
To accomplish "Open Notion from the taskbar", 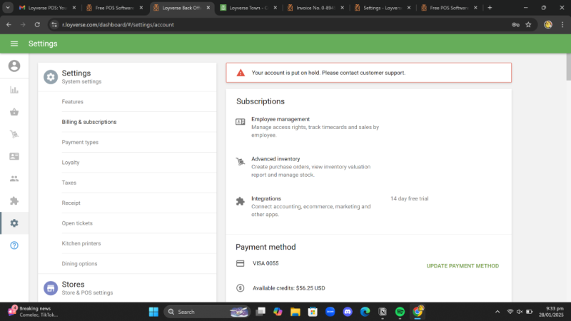I will tap(383, 312).
